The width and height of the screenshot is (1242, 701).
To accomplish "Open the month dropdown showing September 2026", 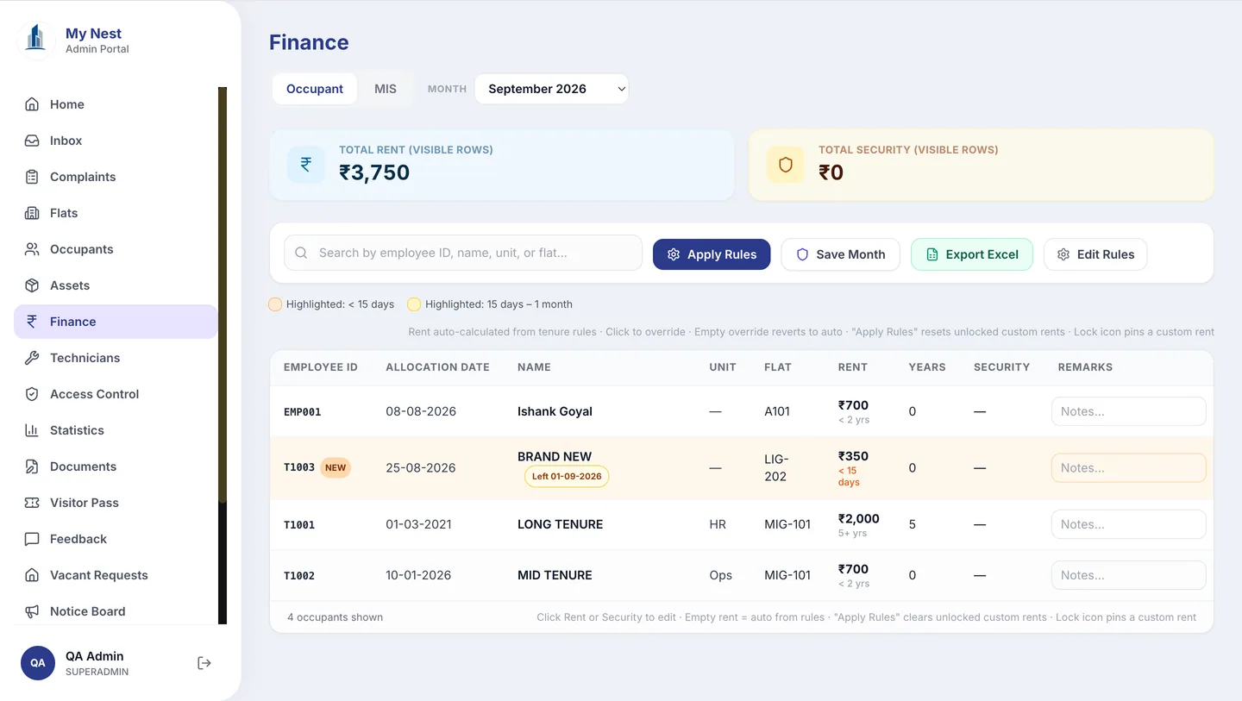I will click(x=552, y=89).
